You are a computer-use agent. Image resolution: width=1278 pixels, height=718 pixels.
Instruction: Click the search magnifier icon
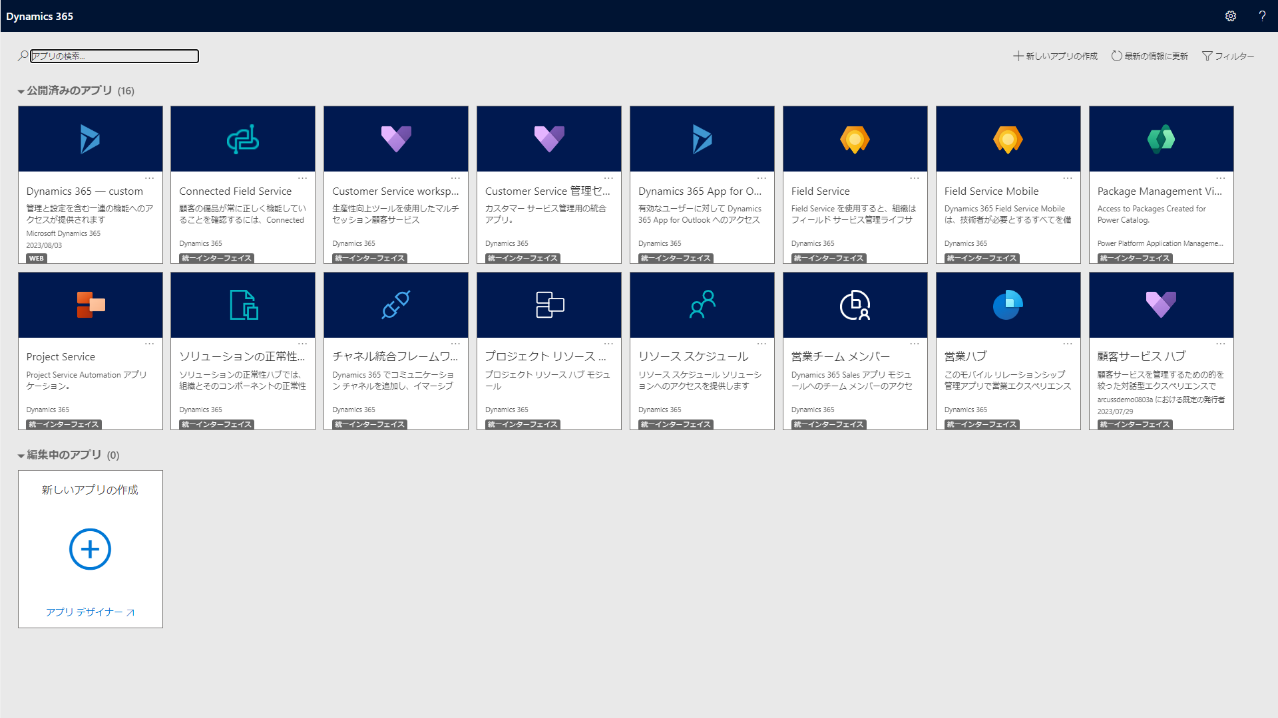[x=23, y=56]
